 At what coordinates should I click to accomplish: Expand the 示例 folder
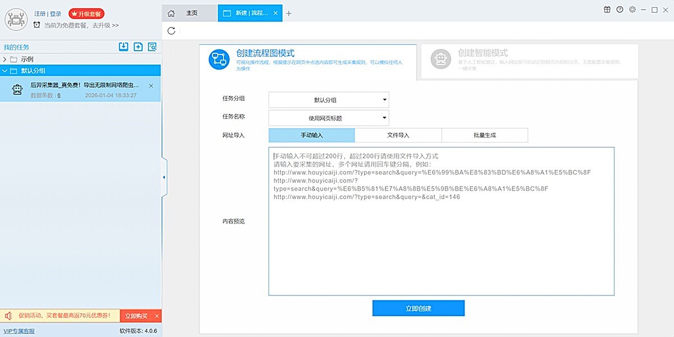click(6, 59)
